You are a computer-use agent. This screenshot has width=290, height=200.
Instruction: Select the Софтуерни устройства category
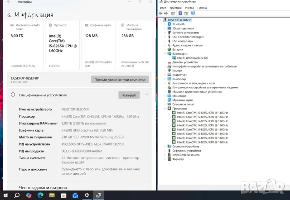pyautogui.click(x=187, y=151)
